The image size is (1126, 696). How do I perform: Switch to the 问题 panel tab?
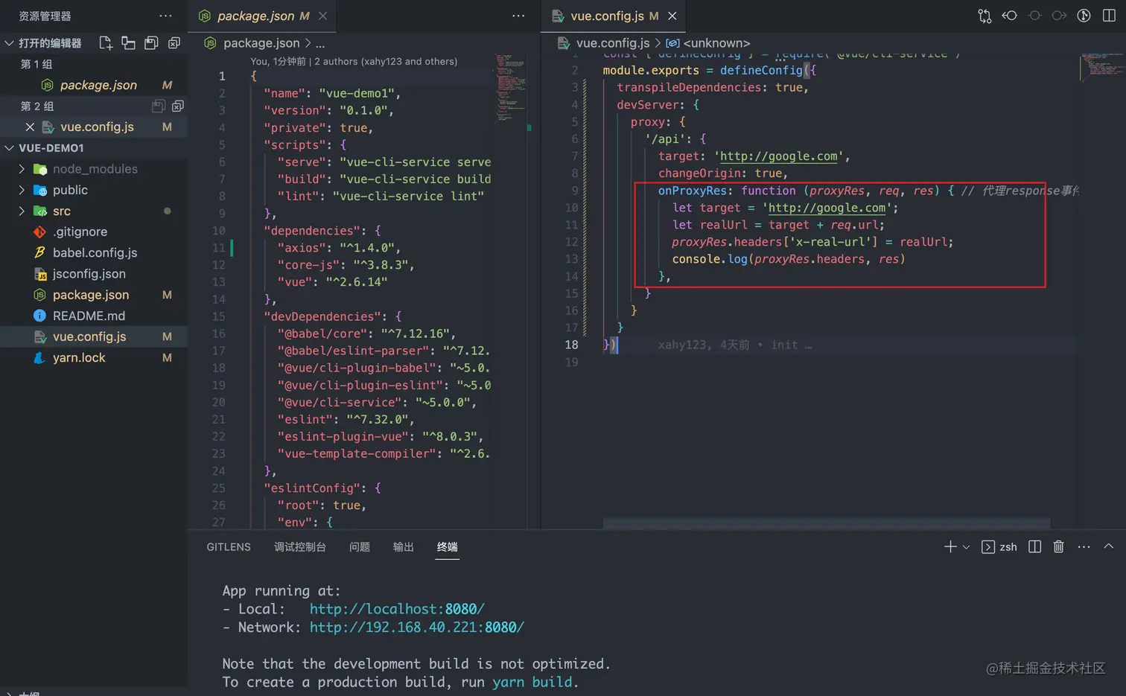tap(360, 547)
